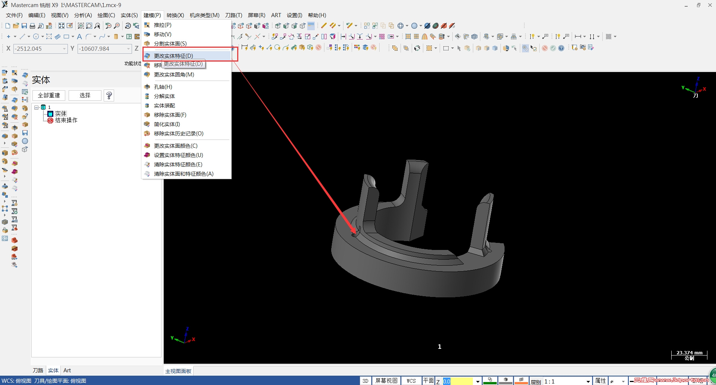The width and height of the screenshot is (716, 385).
Task: Select 简化实体(I) from dropdown menu
Action: coord(186,124)
